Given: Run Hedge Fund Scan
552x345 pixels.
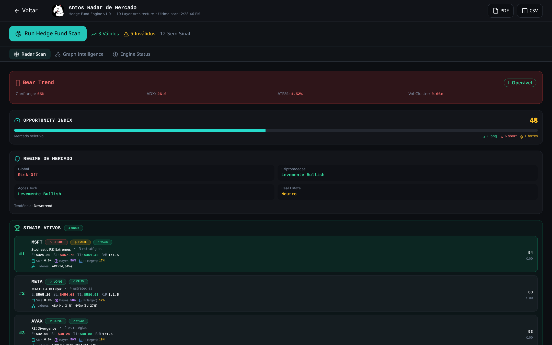Looking at the screenshot, I should [48, 34].
